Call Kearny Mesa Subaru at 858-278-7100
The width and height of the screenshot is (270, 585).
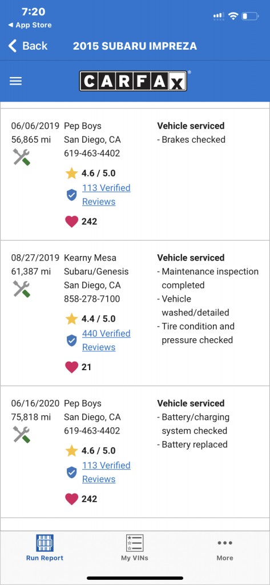coord(92,299)
